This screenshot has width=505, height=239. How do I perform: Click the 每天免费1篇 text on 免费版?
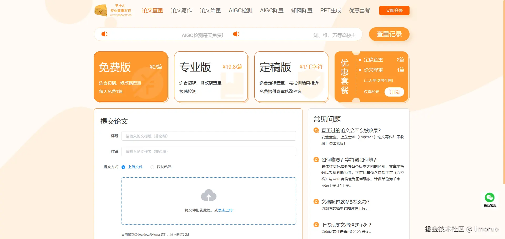click(111, 91)
